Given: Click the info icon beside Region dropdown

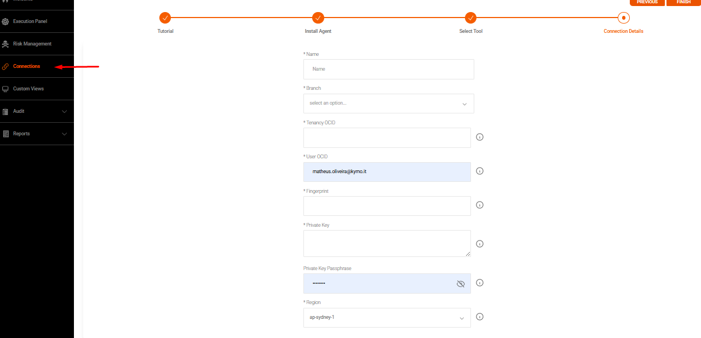Looking at the screenshot, I should 480,317.
